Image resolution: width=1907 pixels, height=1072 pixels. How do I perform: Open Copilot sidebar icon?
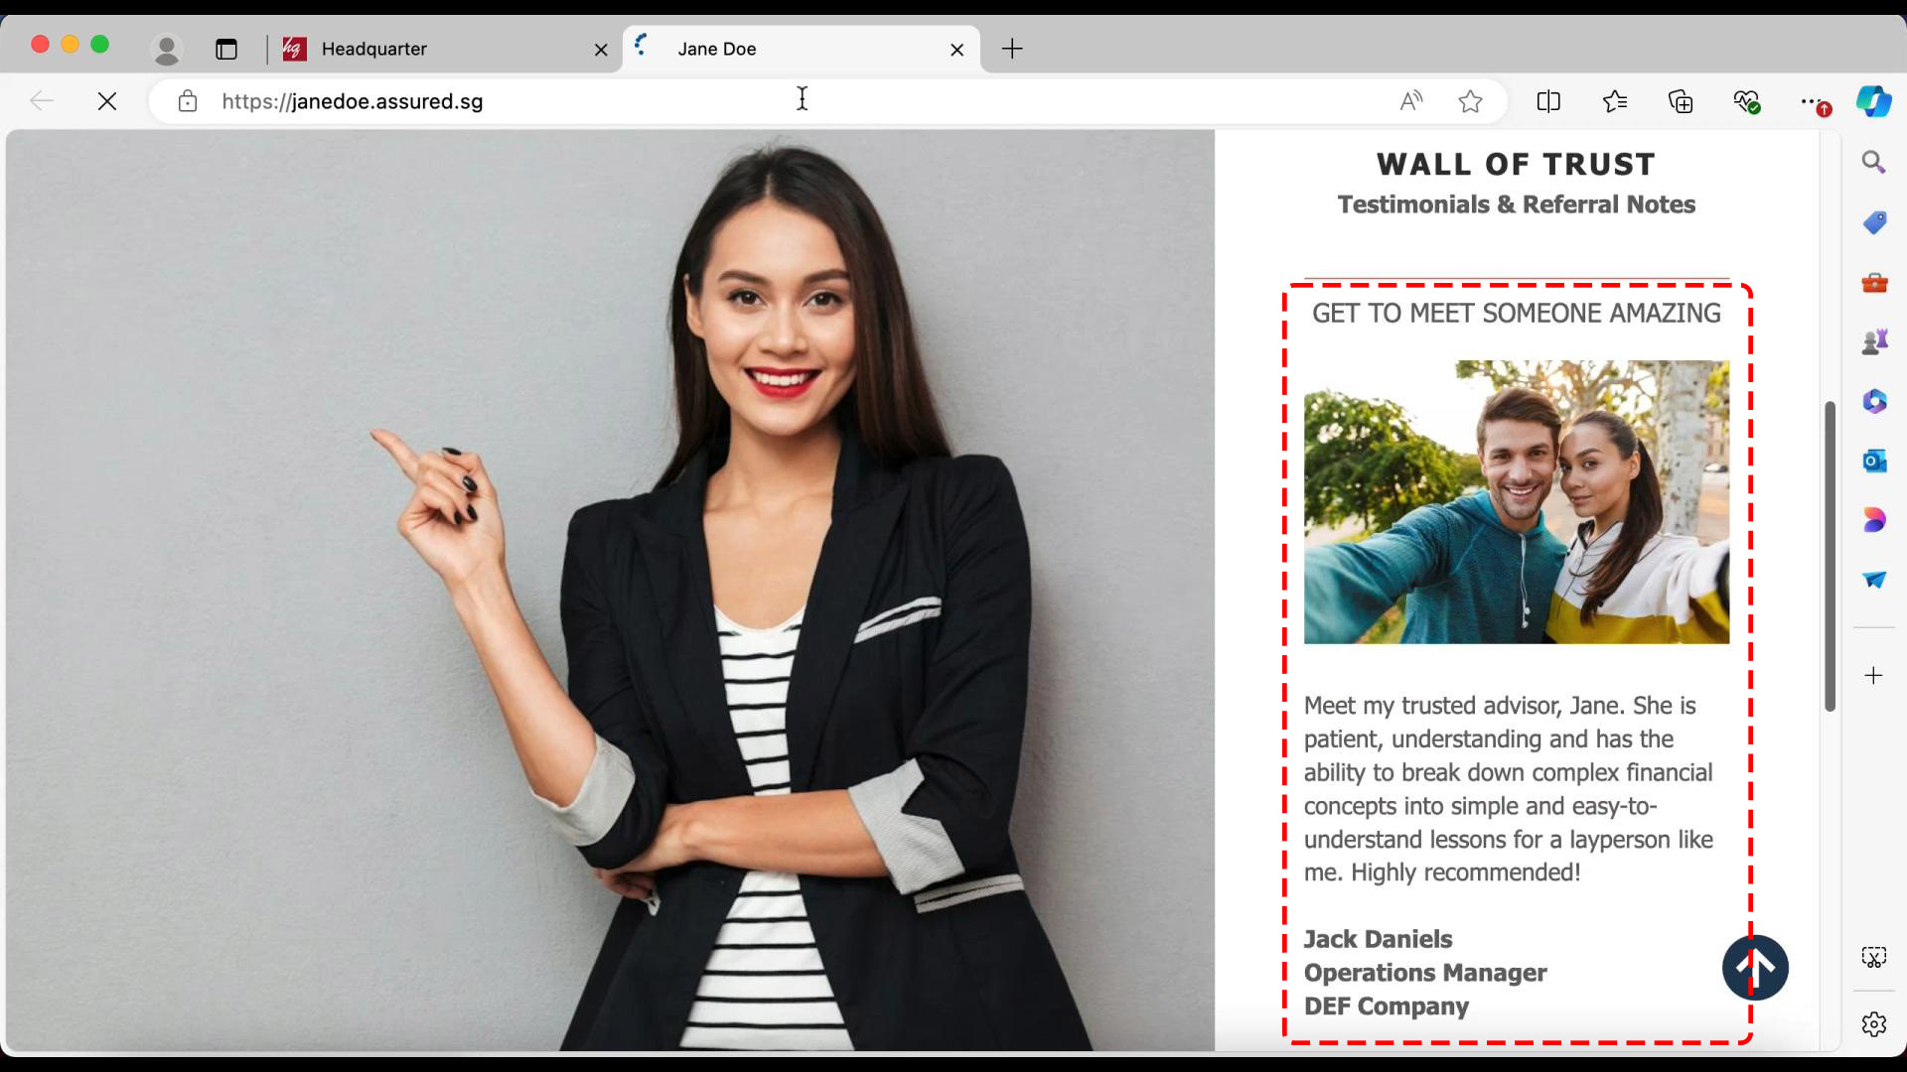point(1873,101)
